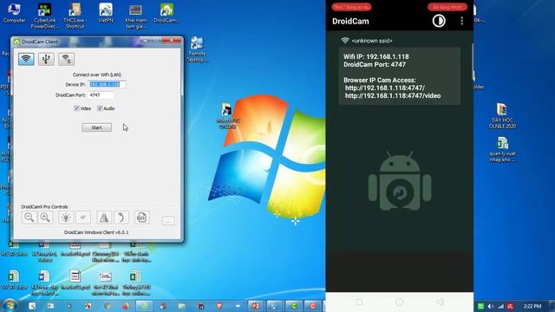
Task: Open the CyberLink PowerDirector desktop shortcut
Action: click(x=44, y=16)
